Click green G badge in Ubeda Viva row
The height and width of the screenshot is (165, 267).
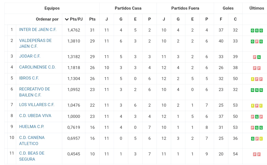click(x=257, y=117)
